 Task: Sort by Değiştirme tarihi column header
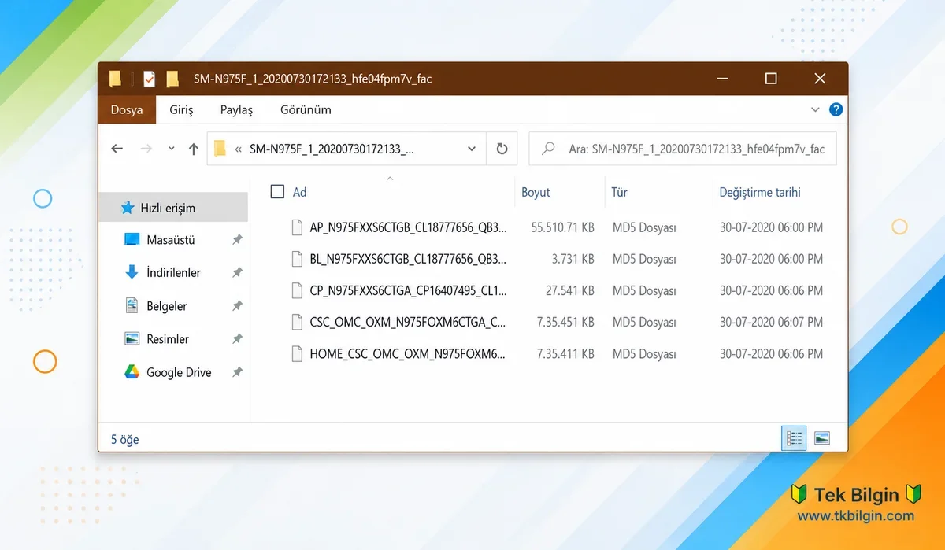coord(760,192)
